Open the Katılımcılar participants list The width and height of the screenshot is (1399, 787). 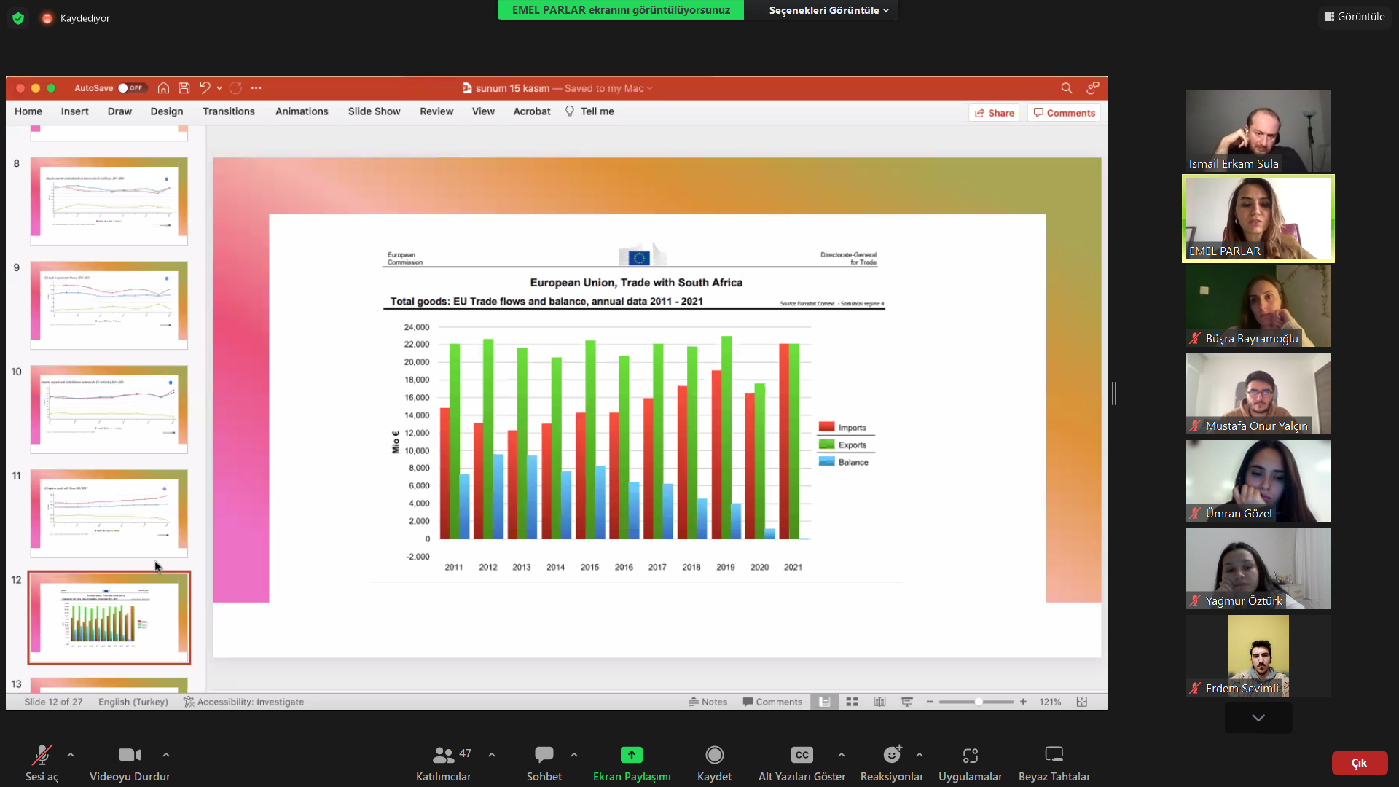point(444,755)
